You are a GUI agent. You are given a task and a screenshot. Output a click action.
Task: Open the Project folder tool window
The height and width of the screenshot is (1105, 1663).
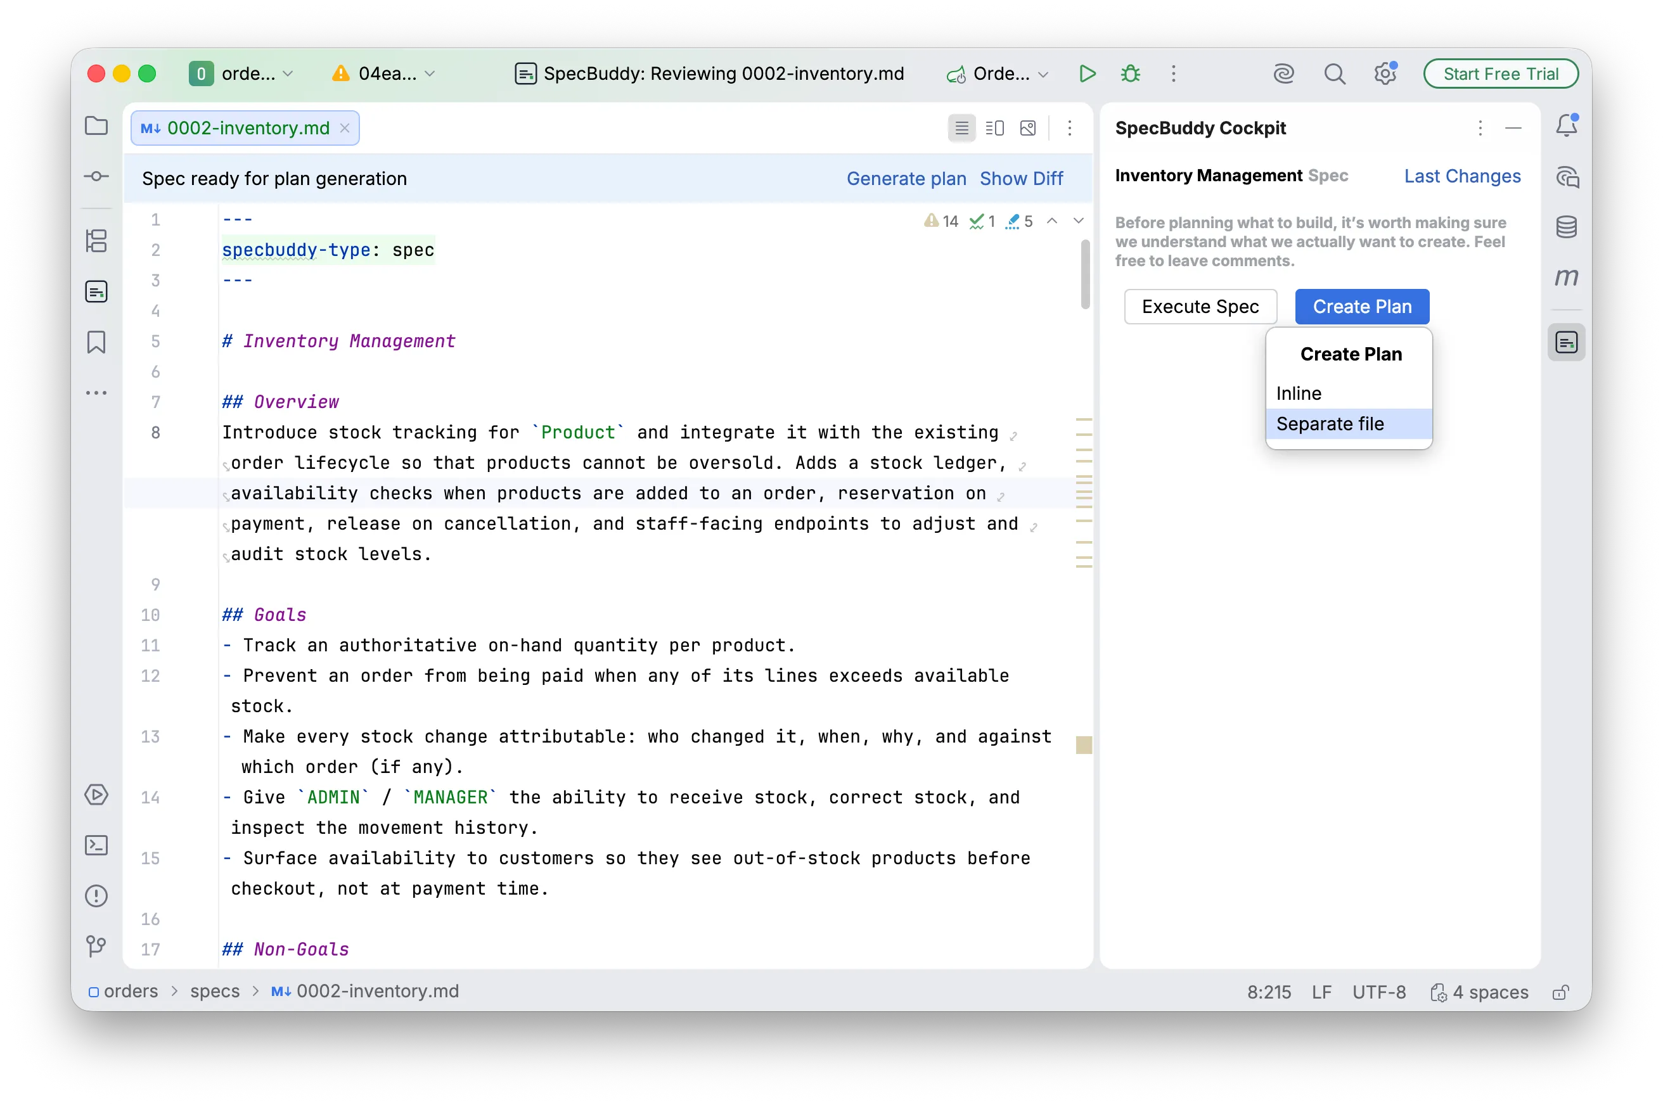pyautogui.click(x=96, y=126)
